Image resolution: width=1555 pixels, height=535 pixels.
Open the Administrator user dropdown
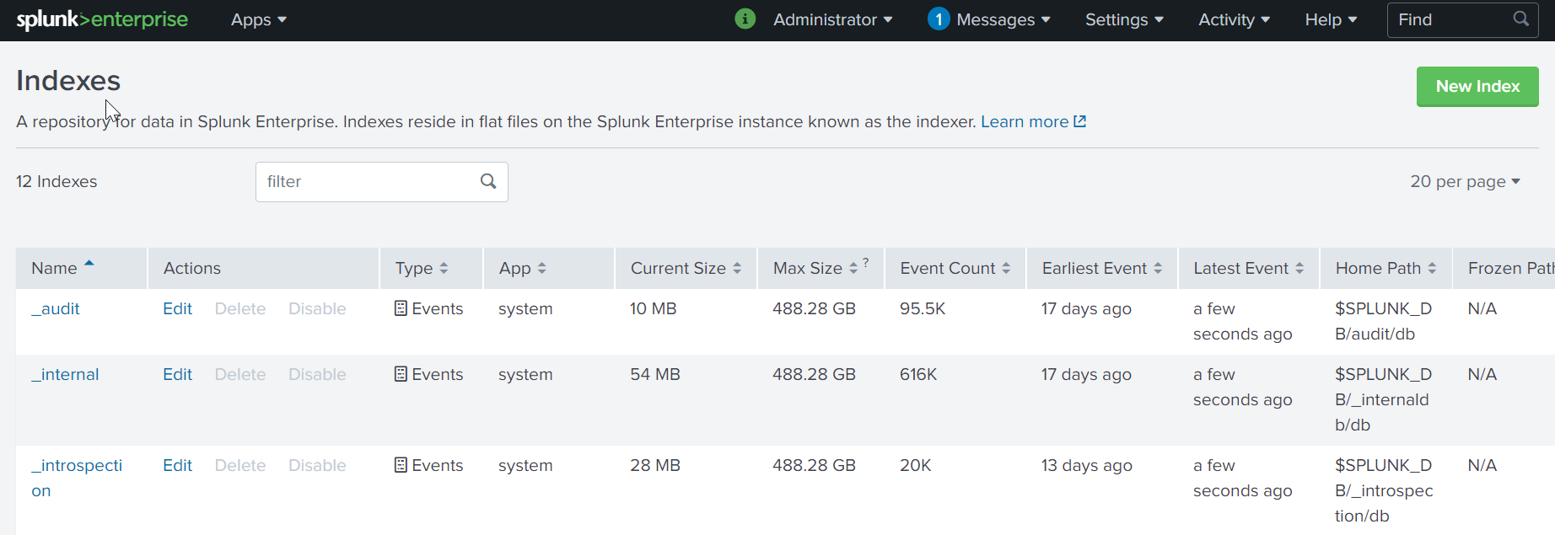[x=832, y=19]
